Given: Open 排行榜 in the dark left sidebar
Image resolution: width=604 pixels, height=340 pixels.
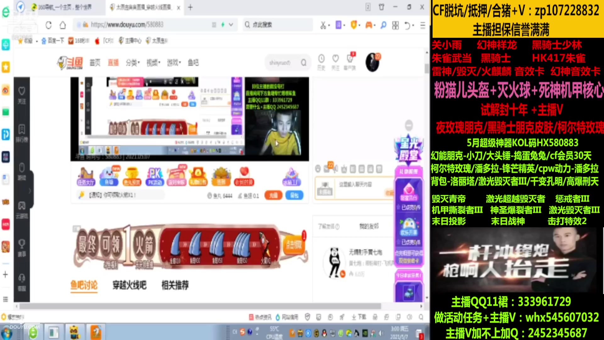Looking at the screenshot, I should pyautogui.click(x=22, y=133).
